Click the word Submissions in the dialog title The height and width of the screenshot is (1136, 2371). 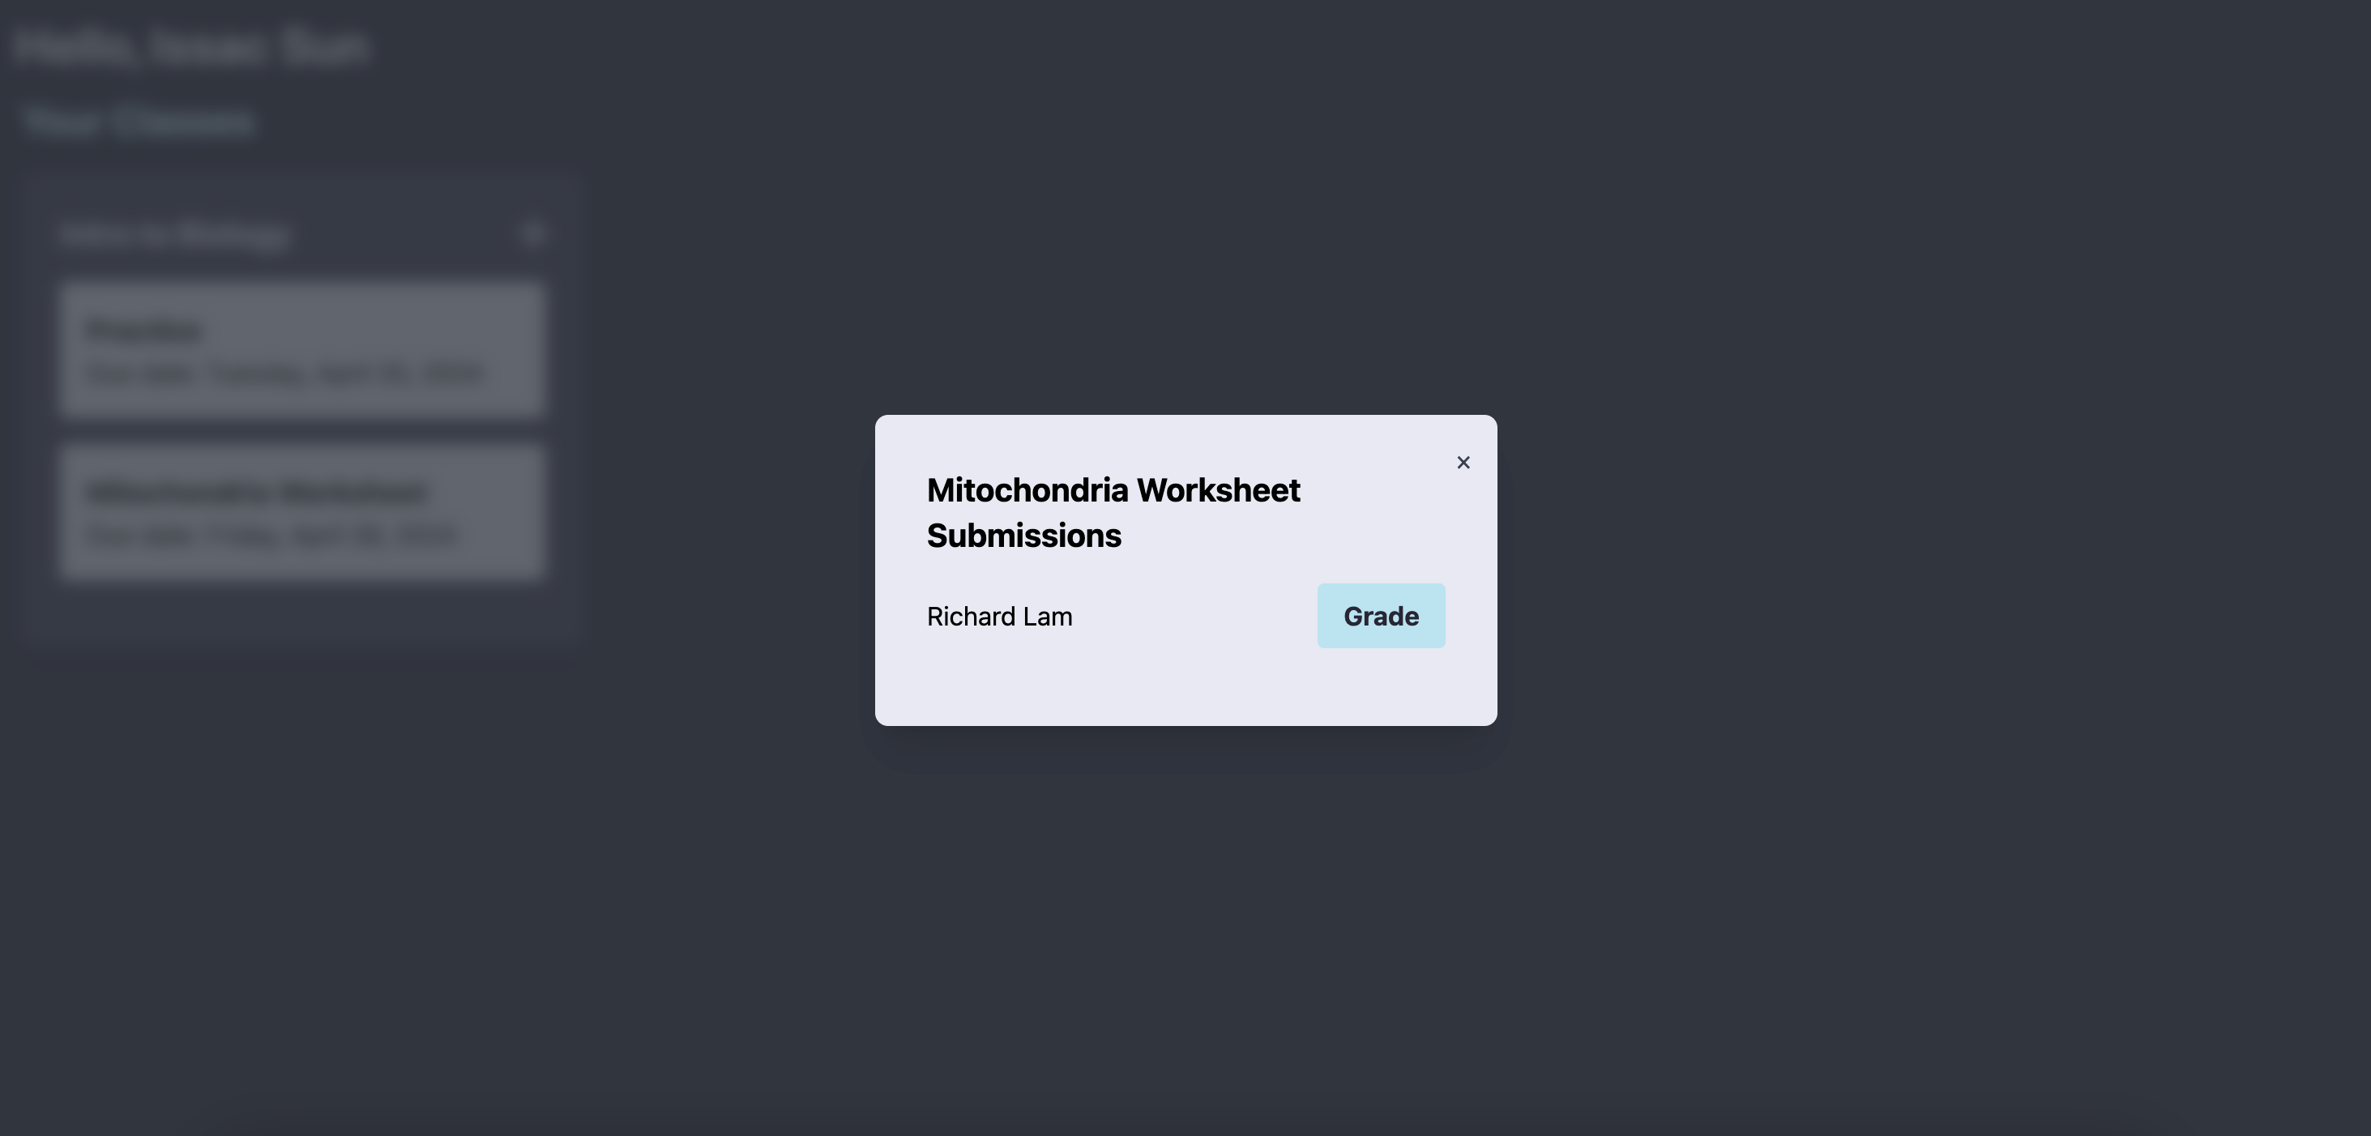tap(1024, 536)
